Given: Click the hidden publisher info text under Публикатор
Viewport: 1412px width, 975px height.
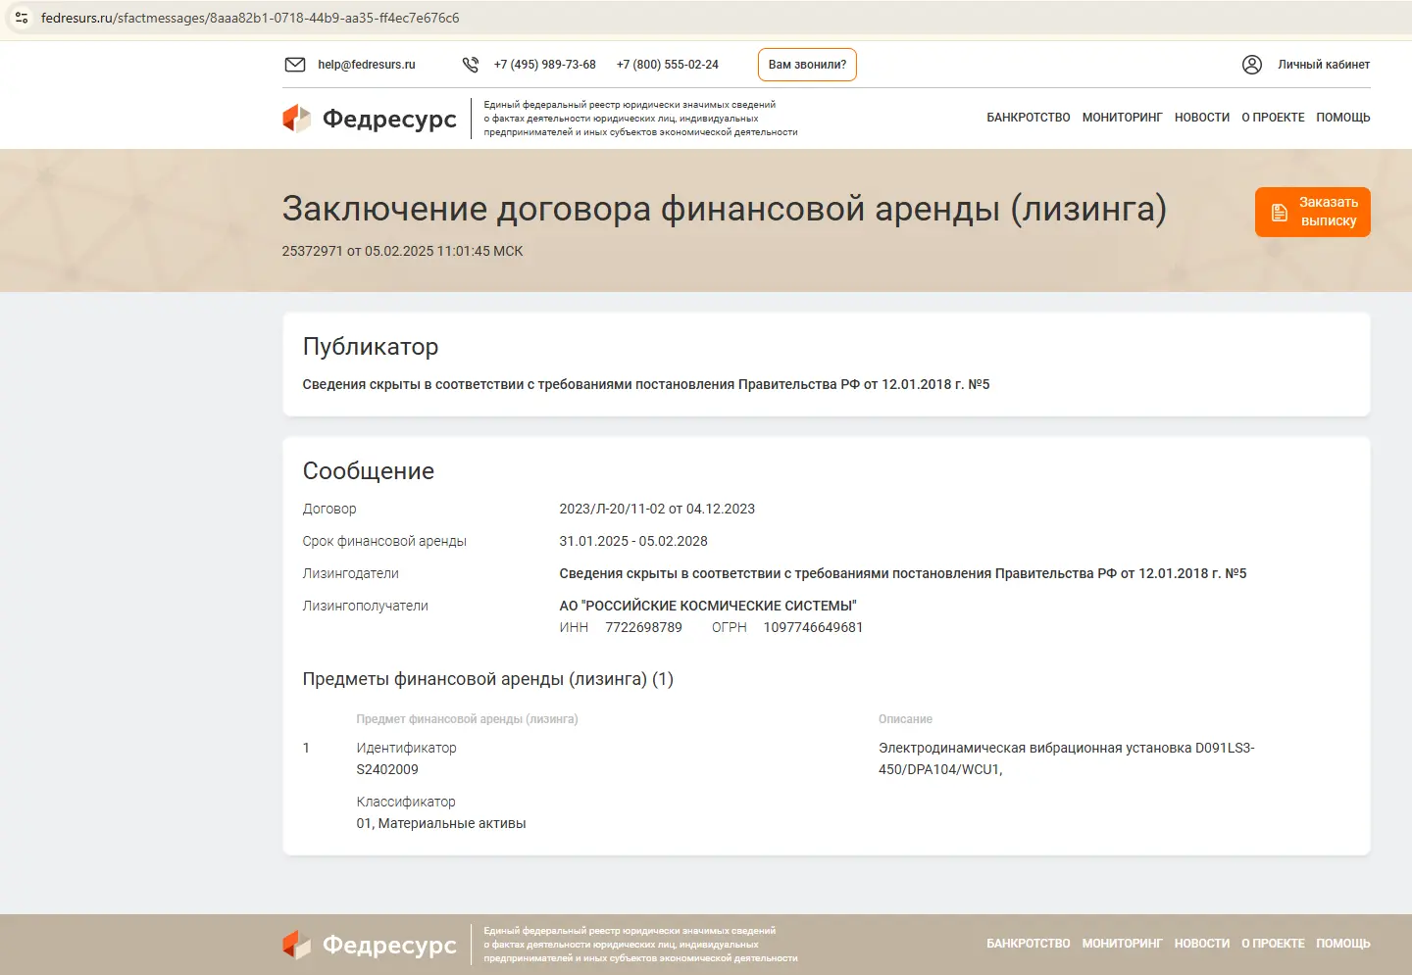Looking at the screenshot, I should pyautogui.click(x=646, y=384).
